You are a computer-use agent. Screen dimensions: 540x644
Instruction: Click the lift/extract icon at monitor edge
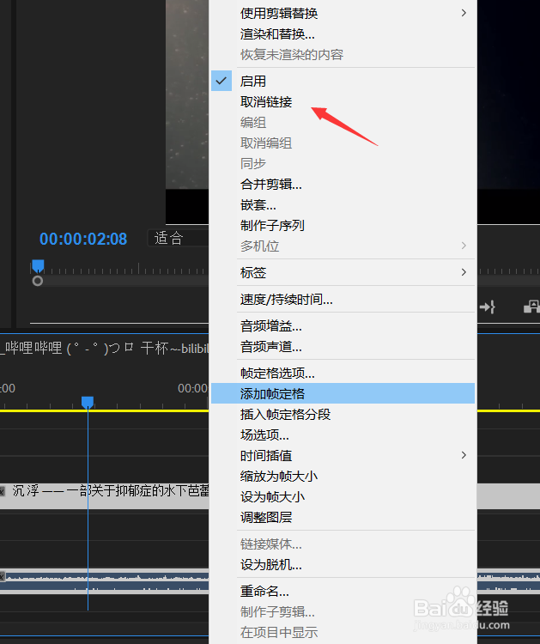click(531, 307)
